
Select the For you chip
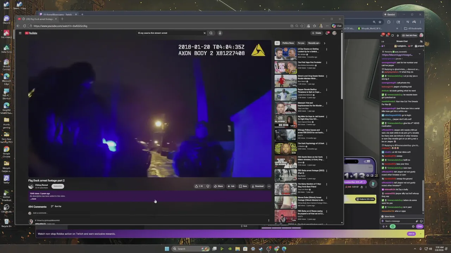301,43
